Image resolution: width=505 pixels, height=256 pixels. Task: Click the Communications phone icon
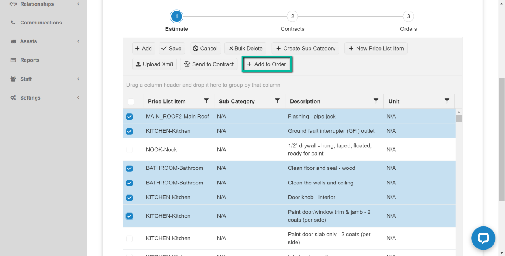point(13,23)
